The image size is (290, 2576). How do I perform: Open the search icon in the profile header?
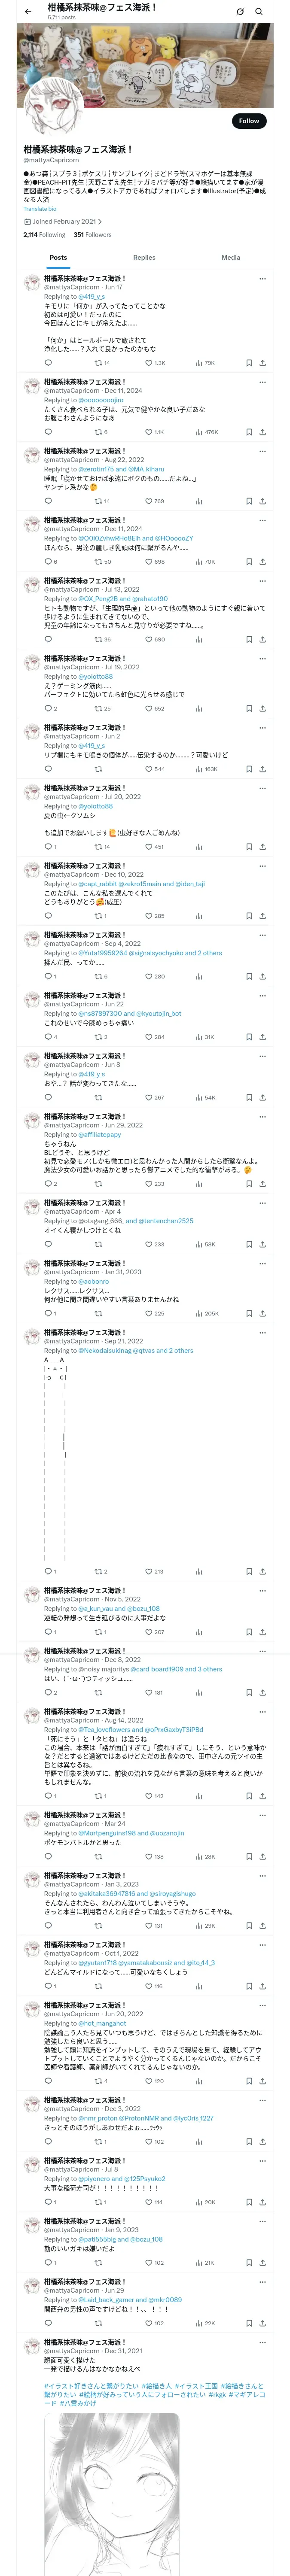(259, 12)
